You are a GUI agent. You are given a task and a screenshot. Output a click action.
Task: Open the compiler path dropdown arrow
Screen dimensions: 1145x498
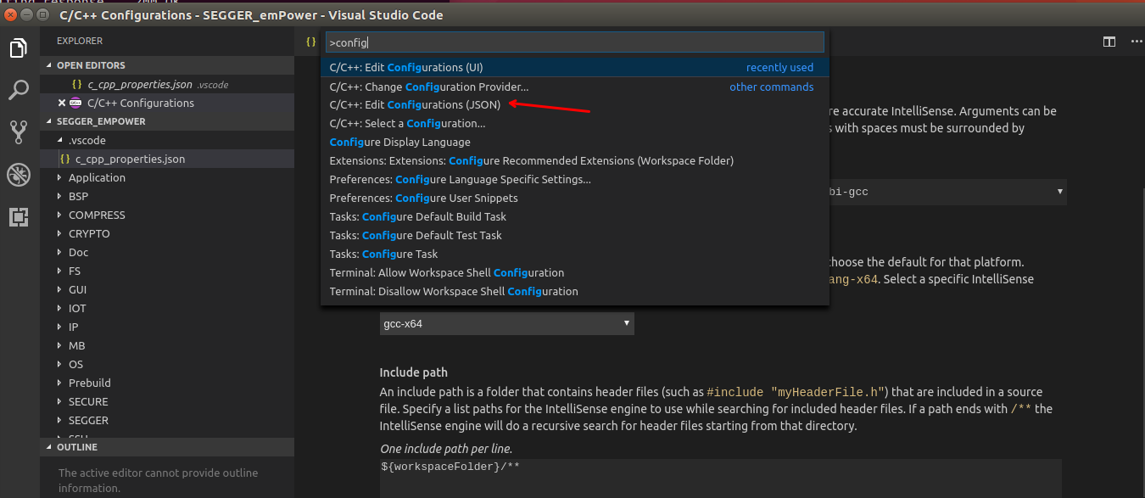click(x=1059, y=192)
